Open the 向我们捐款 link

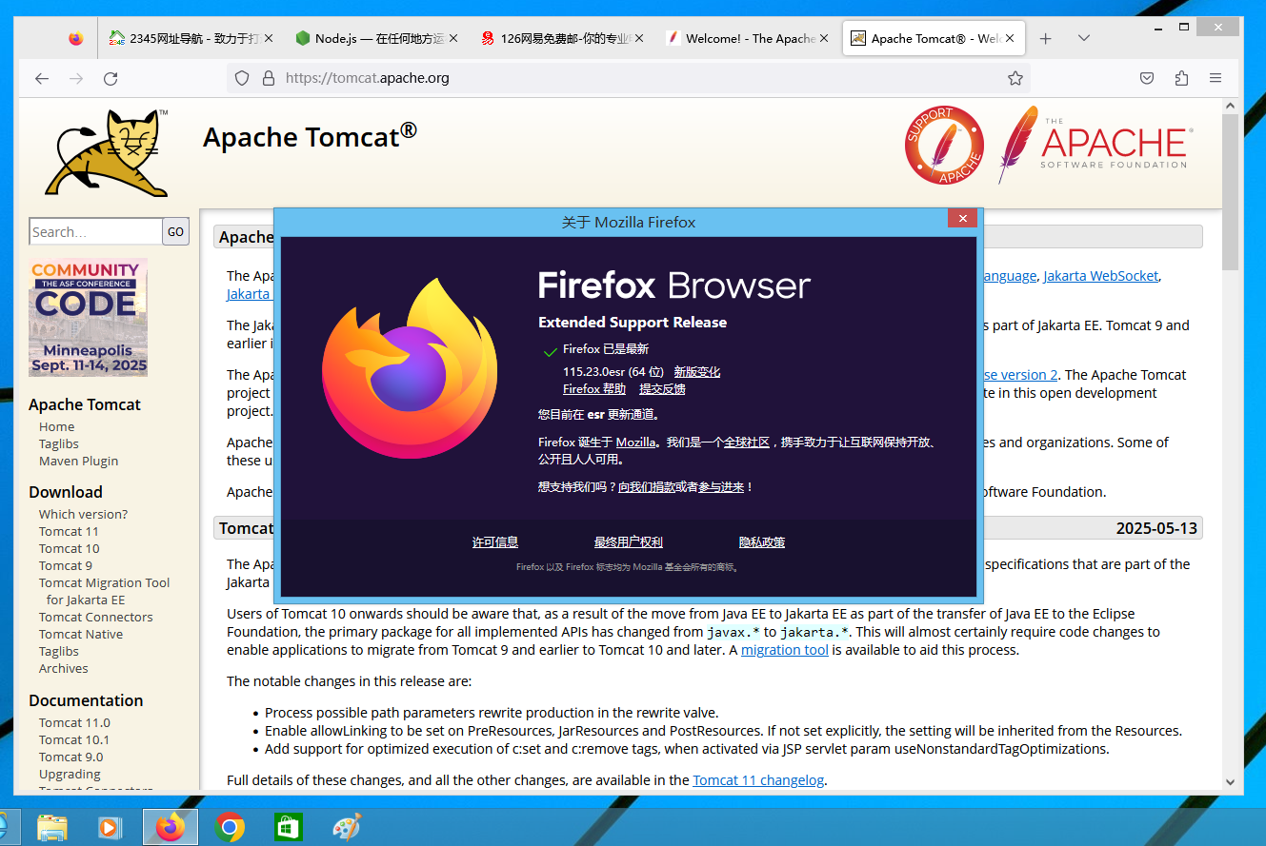pyautogui.click(x=647, y=487)
